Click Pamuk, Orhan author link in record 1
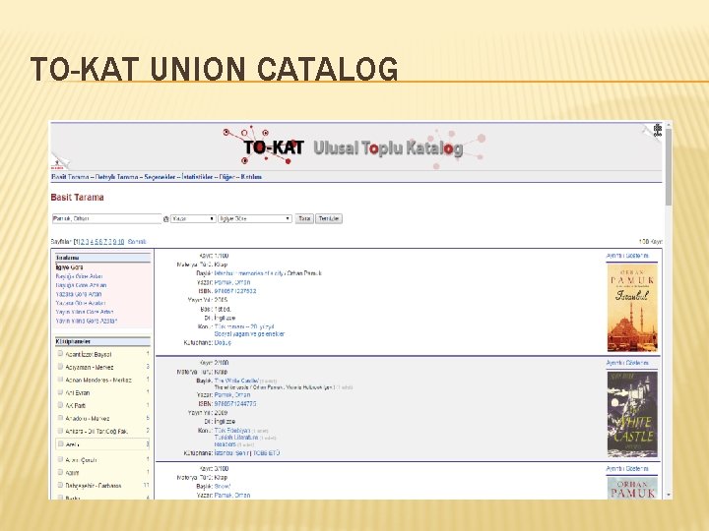This screenshot has width=709, height=531. pos(232,282)
